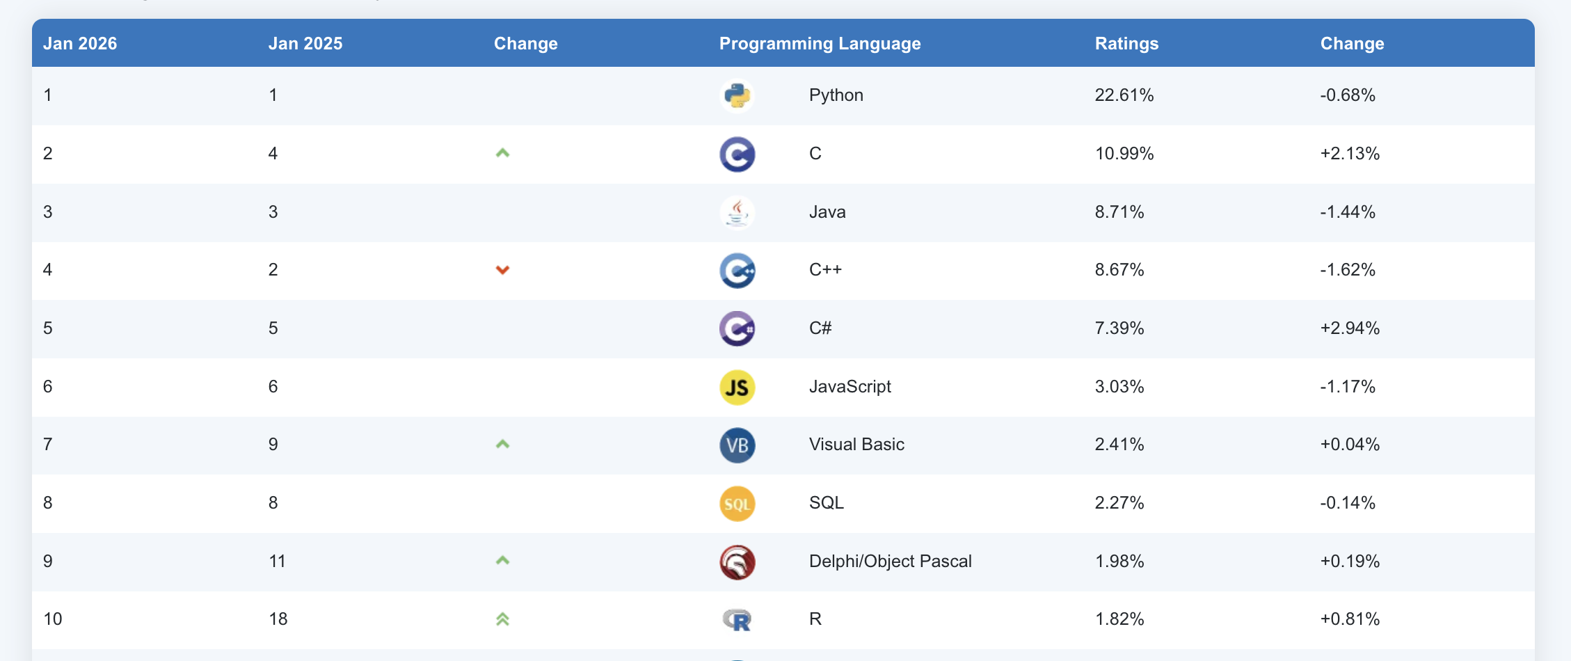Viewport: 1571px width, 661px height.
Task: Click the R language logo icon
Action: click(737, 619)
